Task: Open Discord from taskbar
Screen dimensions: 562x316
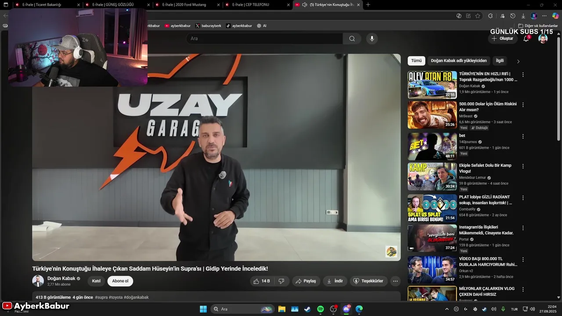Action: pyautogui.click(x=346, y=309)
